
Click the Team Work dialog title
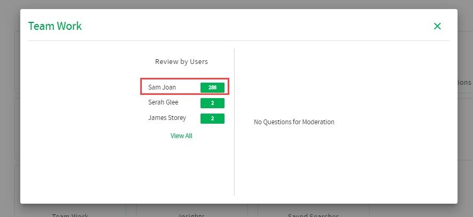55,26
